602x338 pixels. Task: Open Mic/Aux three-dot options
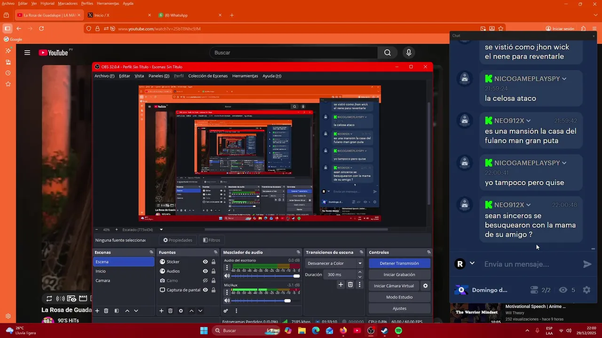[x=227, y=292]
